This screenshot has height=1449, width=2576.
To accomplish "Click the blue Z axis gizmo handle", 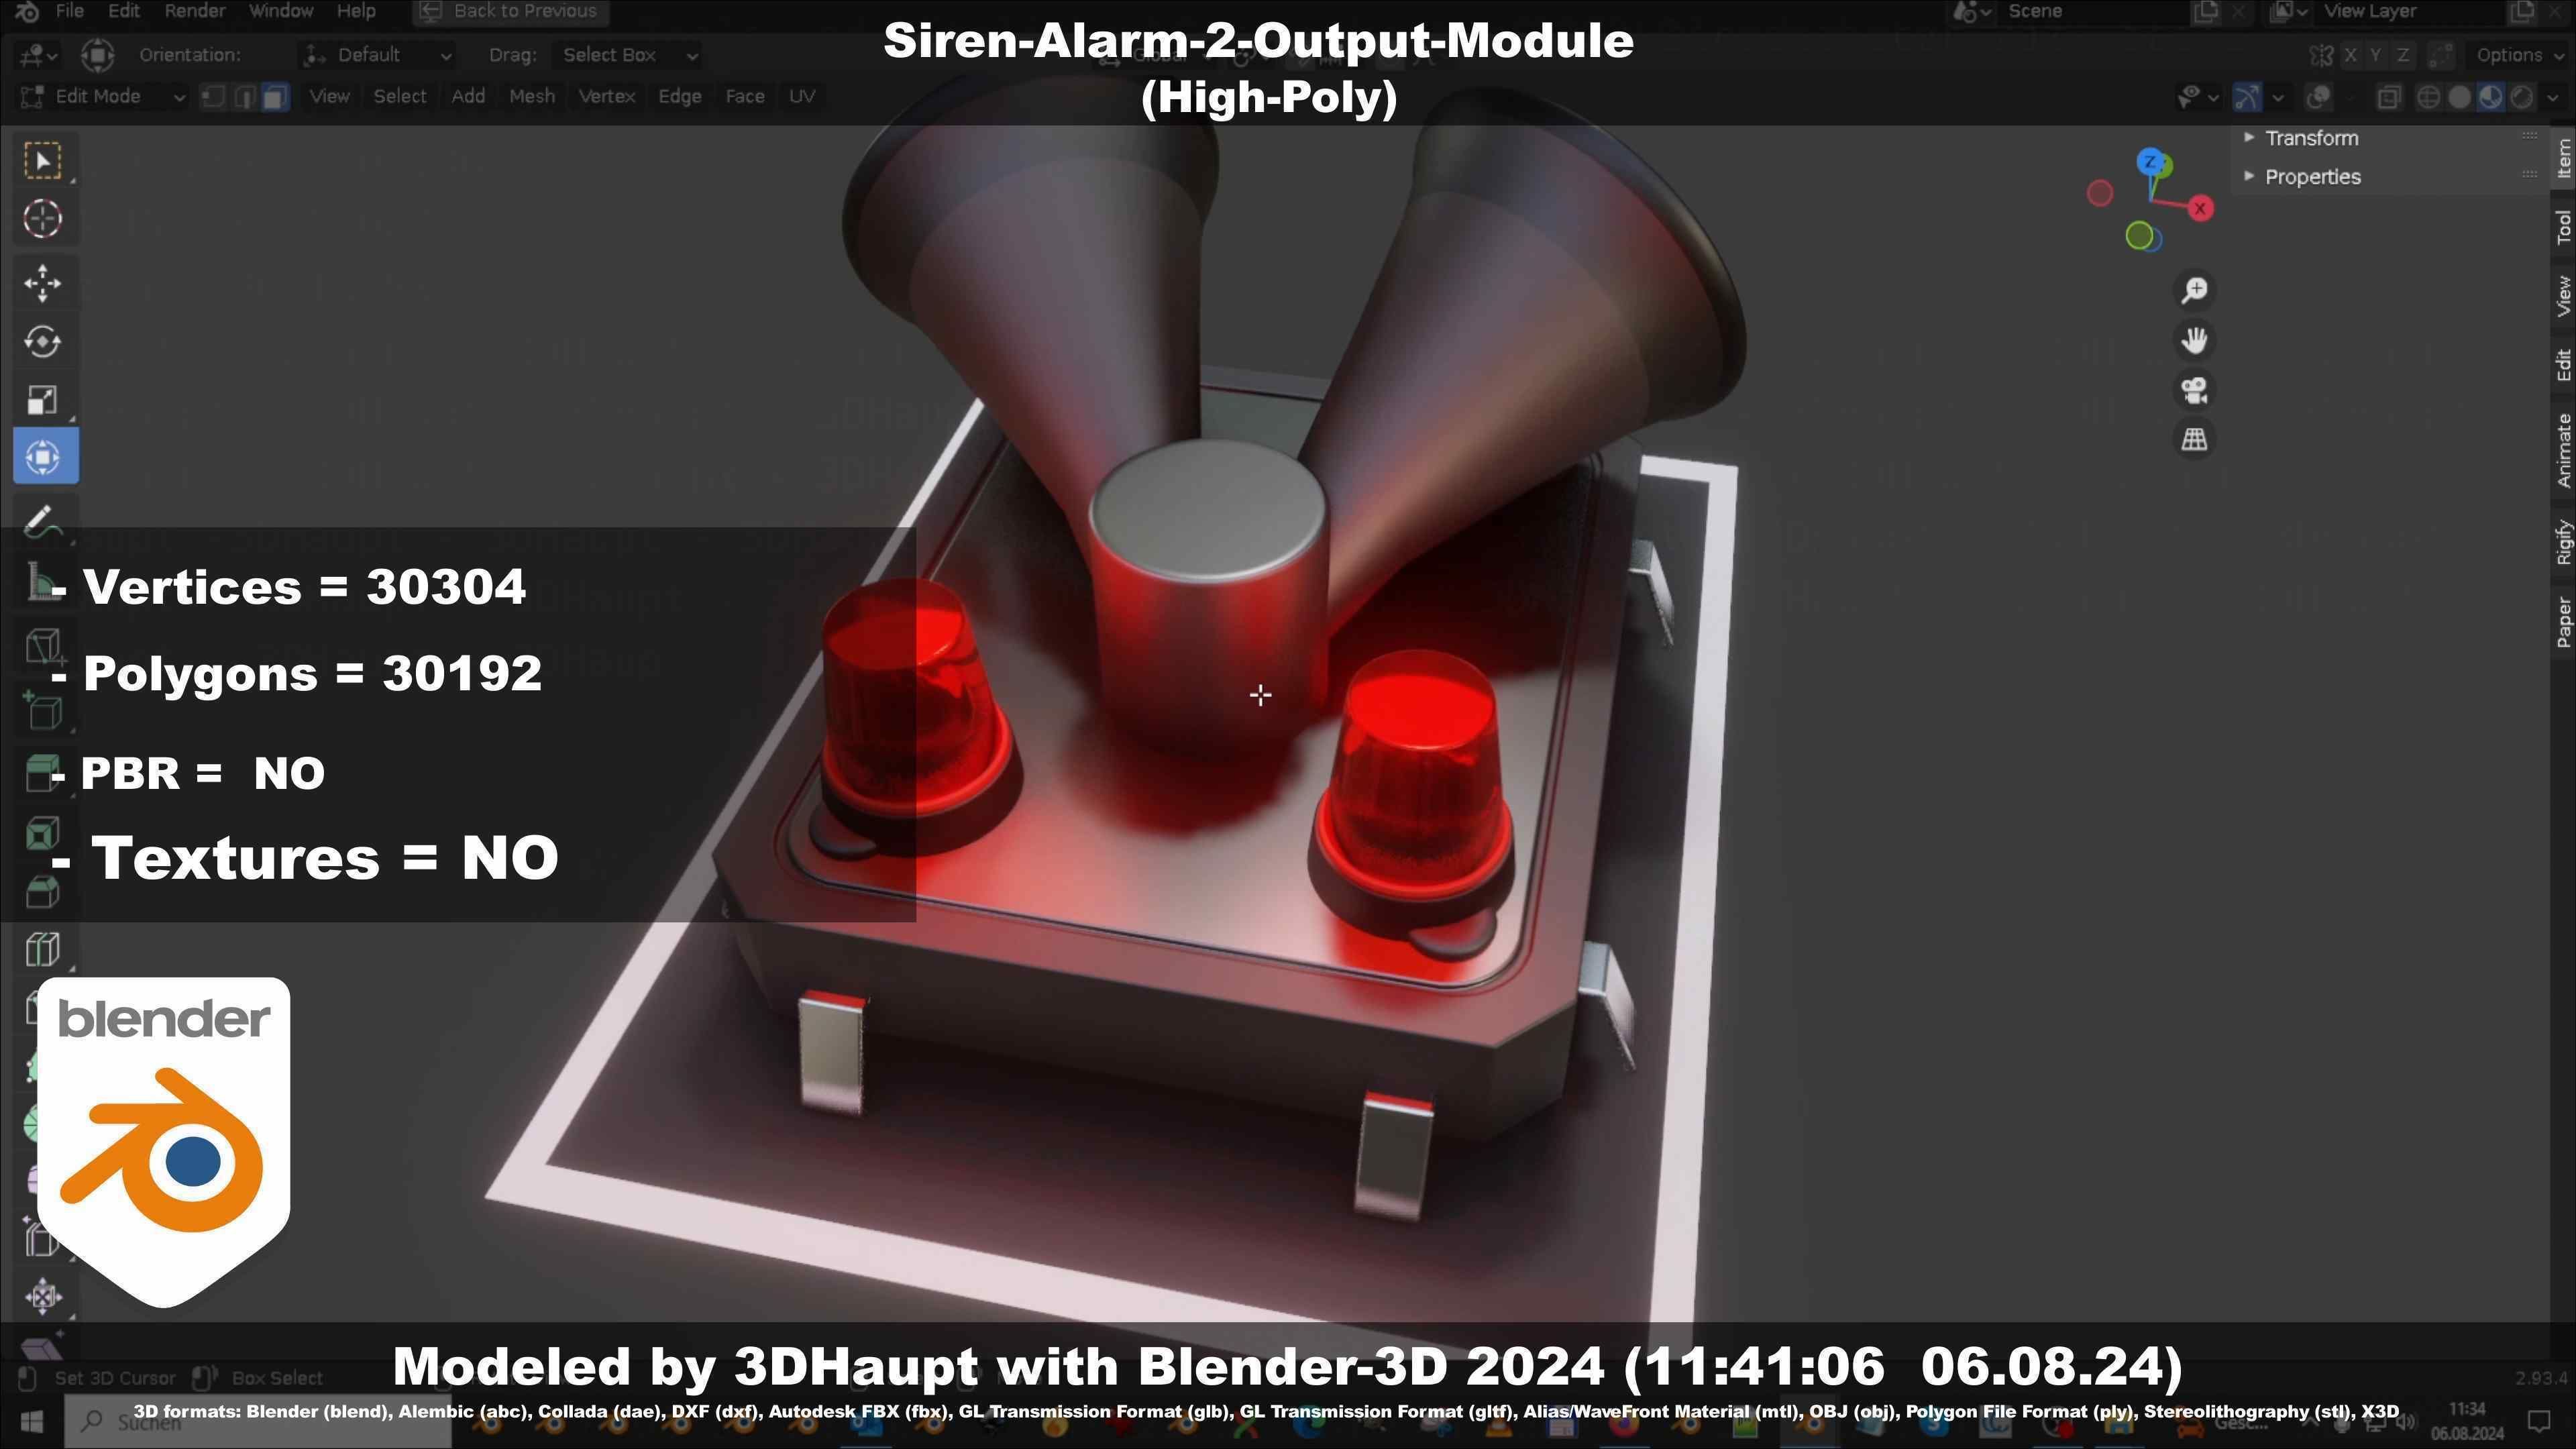I will pos(2150,162).
